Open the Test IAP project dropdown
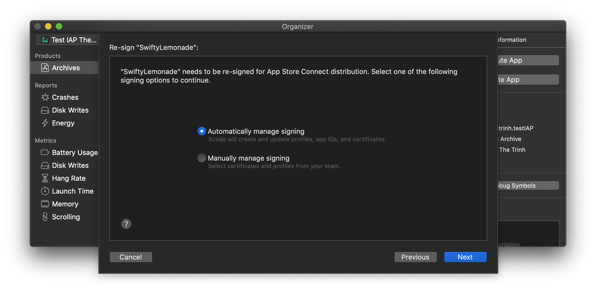 point(68,40)
